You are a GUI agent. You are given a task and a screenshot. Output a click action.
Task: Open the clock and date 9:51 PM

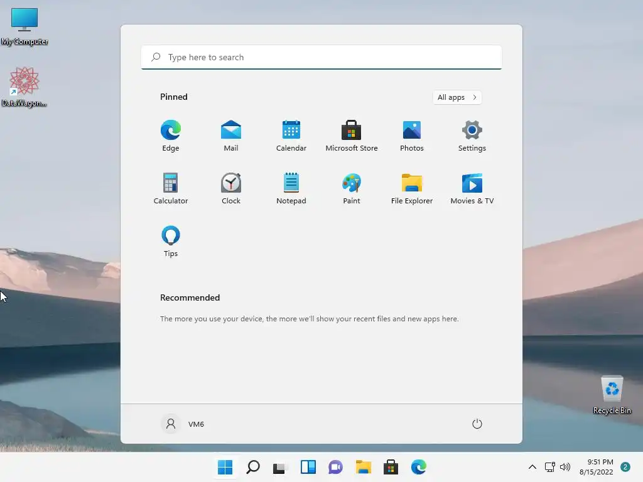tap(596, 467)
